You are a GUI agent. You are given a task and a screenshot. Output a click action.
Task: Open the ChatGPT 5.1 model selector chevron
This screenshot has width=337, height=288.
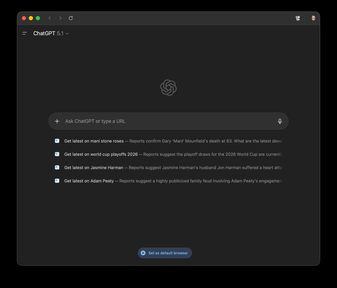(67, 33)
